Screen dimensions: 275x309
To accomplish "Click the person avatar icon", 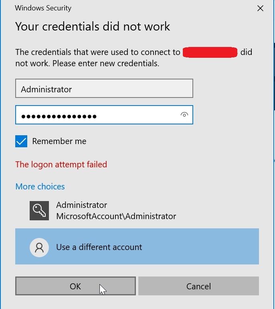I will (x=39, y=247).
